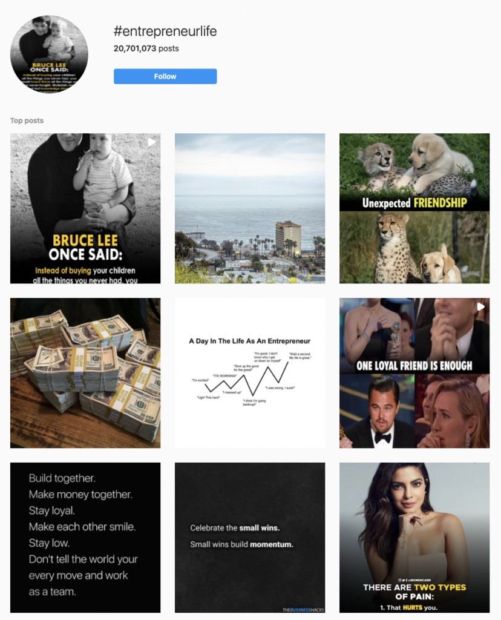Image resolution: width=501 pixels, height=620 pixels.
Task: Click the blue Follow button
Action: tap(165, 76)
